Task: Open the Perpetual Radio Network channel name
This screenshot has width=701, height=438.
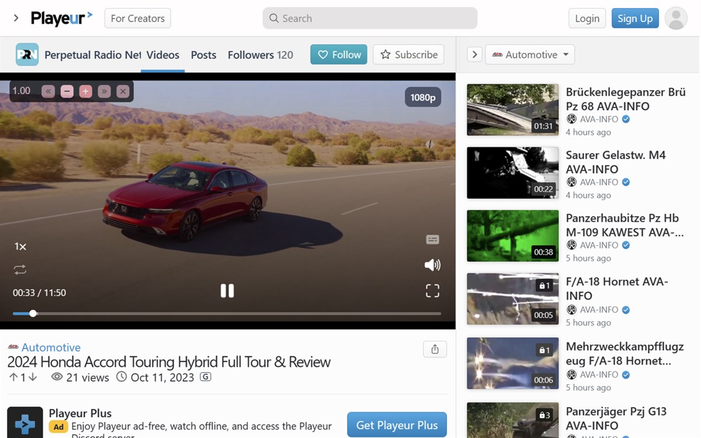Action: (x=92, y=55)
